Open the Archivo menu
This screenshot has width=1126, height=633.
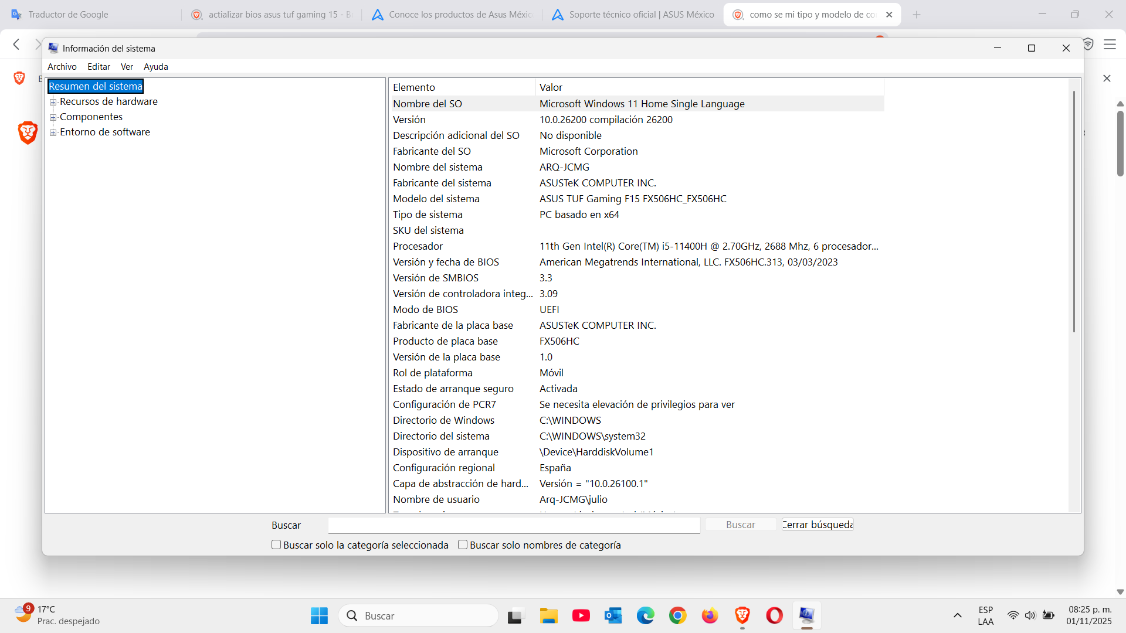click(62, 67)
